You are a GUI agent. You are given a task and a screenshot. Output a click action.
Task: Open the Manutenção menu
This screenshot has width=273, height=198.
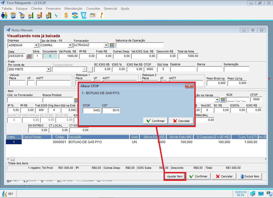(73, 9)
